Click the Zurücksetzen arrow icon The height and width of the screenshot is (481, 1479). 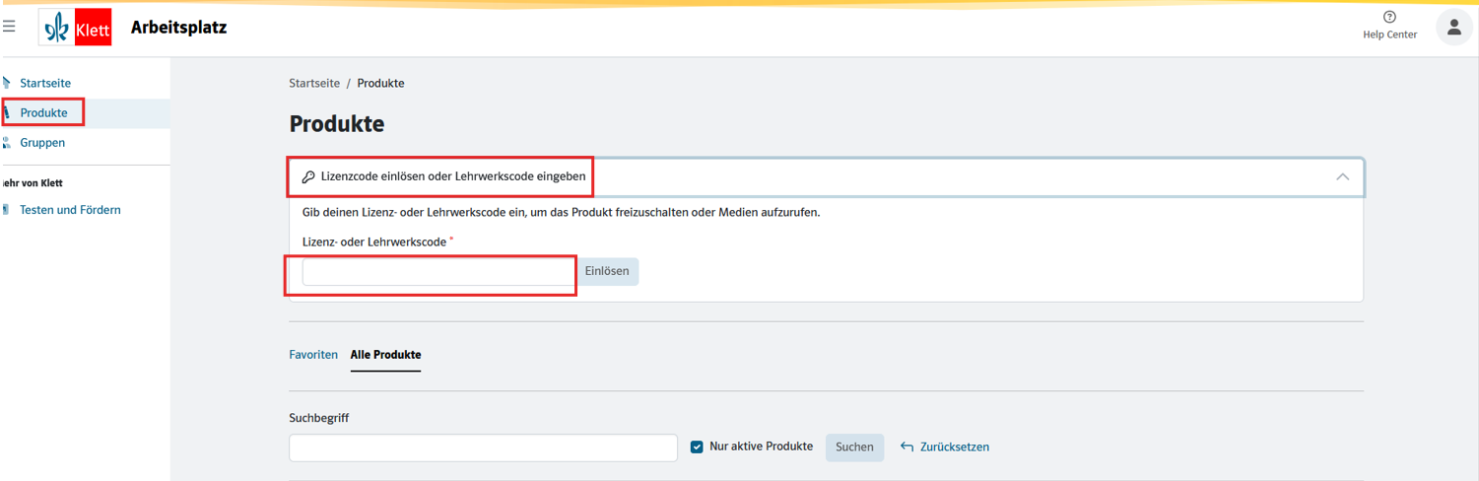[x=907, y=447]
